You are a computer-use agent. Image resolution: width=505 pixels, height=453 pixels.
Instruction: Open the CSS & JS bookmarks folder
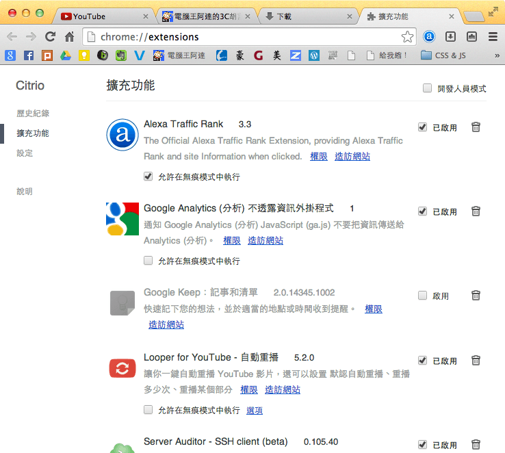point(443,55)
